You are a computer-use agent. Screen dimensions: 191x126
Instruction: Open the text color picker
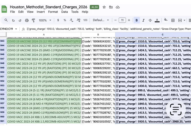157,20
